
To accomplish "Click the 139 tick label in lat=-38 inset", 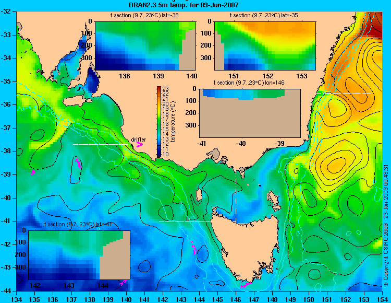I will click(x=158, y=76).
